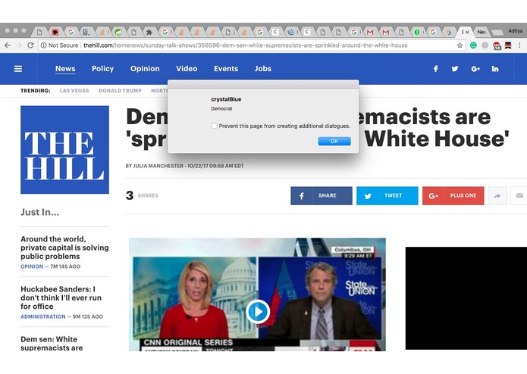Click the share count '3 SHARES'

pos(142,195)
